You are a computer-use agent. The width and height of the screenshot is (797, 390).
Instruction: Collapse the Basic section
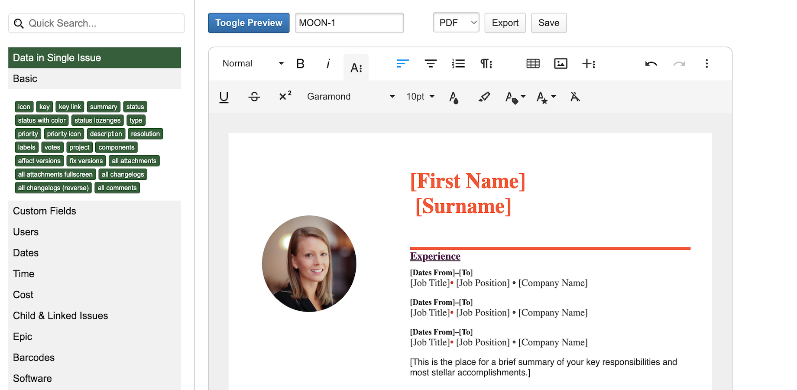[94, 78]
